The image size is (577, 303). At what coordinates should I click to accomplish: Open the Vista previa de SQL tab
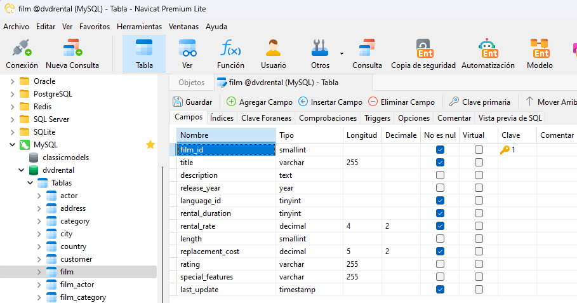tap(510, 118)
